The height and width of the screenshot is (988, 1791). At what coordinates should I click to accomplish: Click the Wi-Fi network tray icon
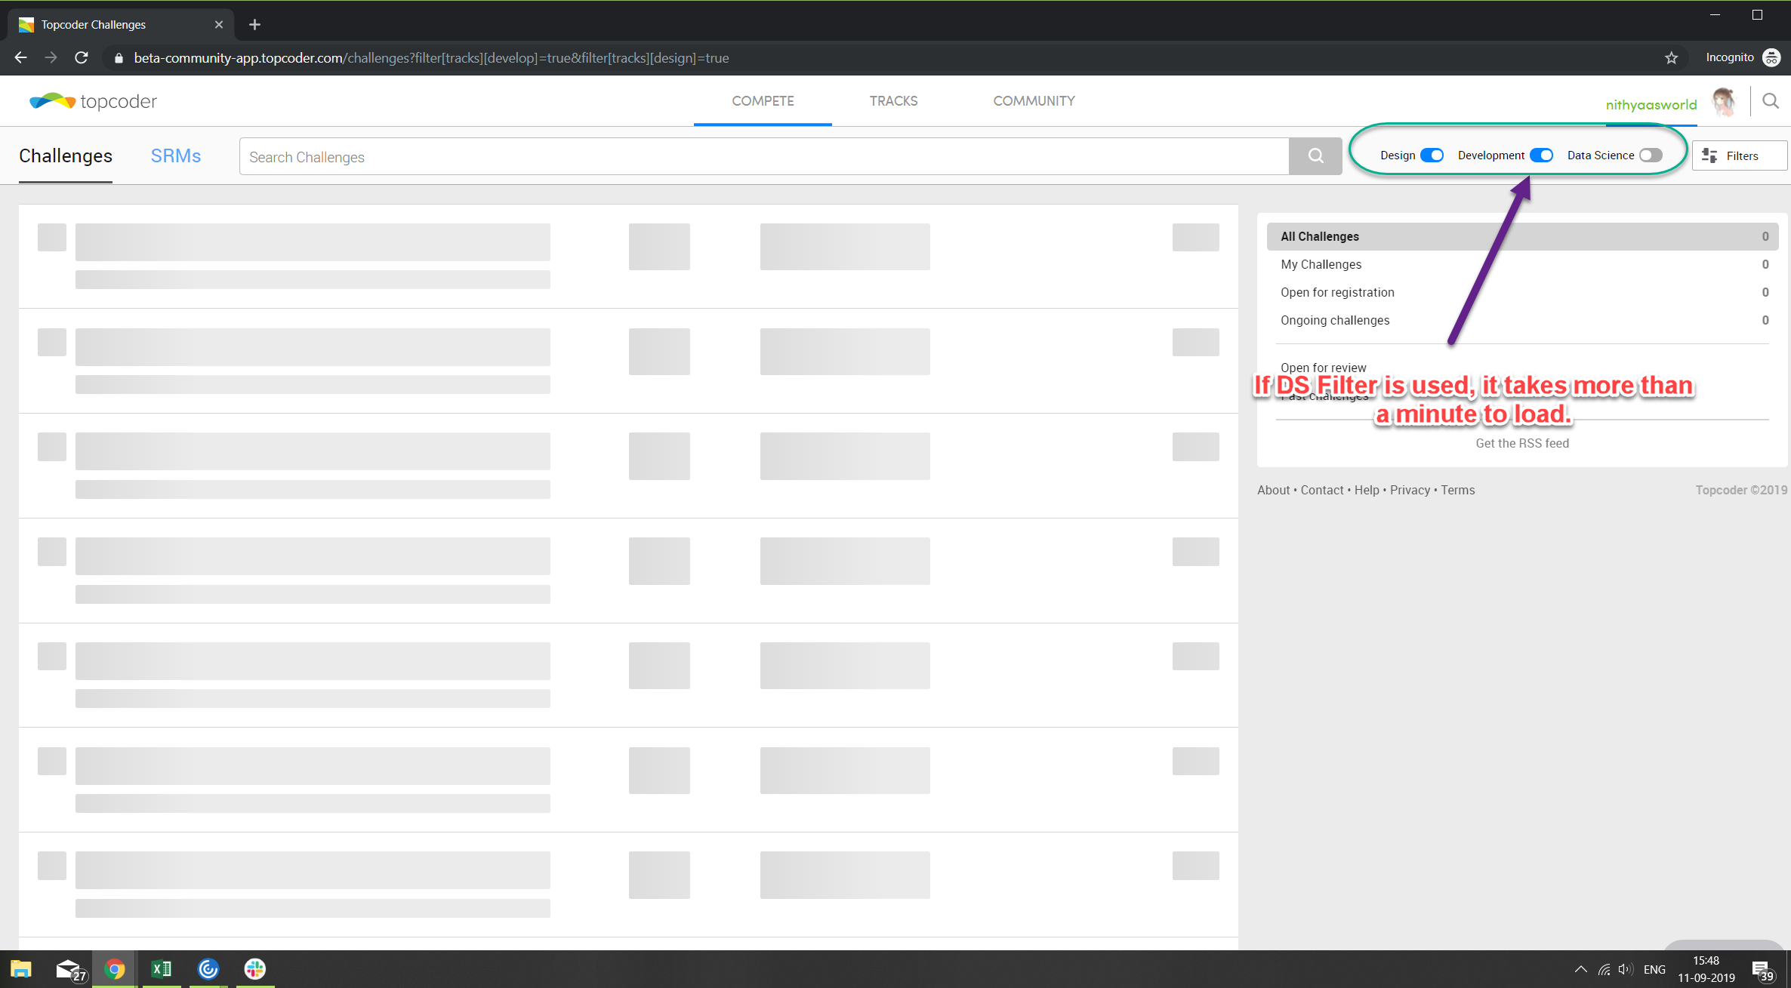point(1604,970)
